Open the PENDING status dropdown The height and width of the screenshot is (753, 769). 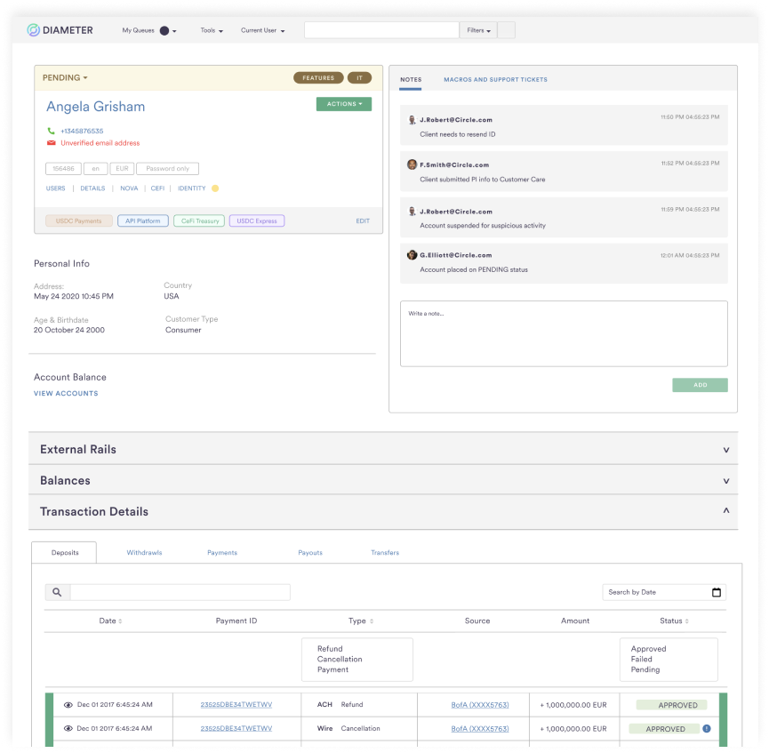[65, 78]
